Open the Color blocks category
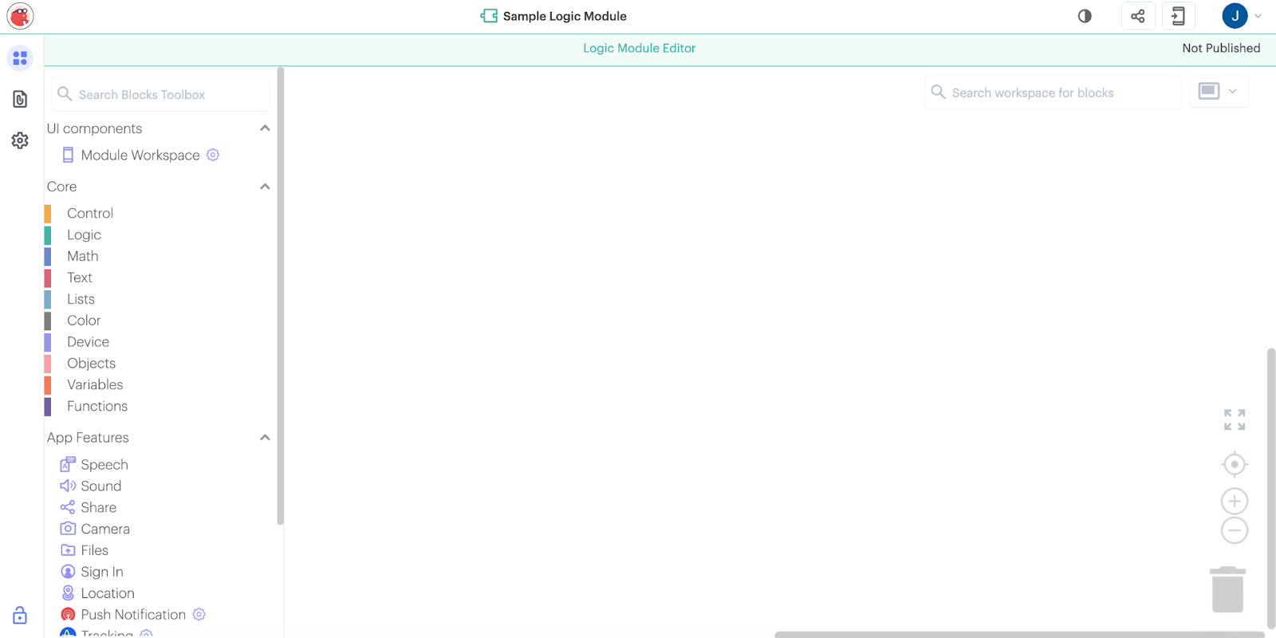This screenshot has height=638, width=1276. point(84,321)
